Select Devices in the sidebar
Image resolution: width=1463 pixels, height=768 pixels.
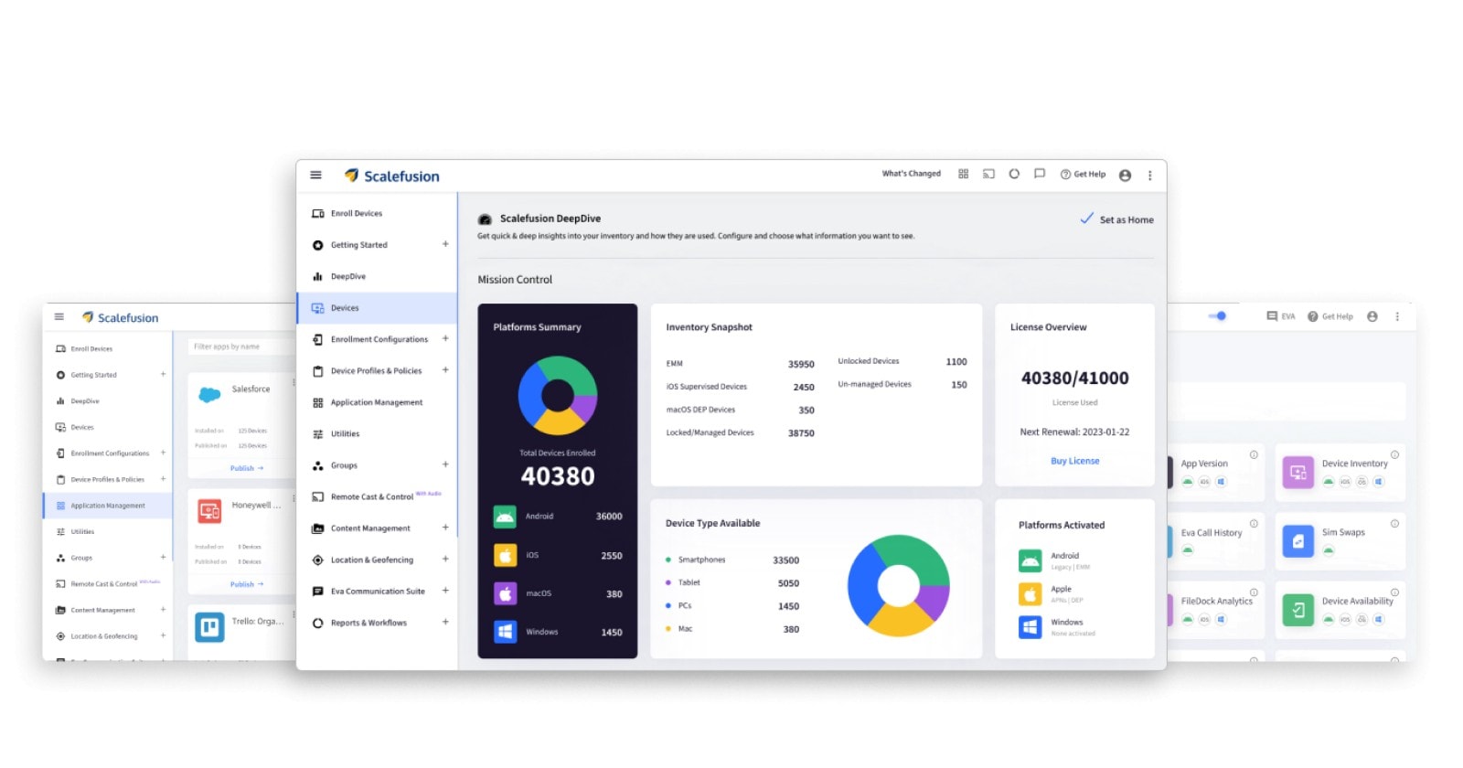coord(377,308)
